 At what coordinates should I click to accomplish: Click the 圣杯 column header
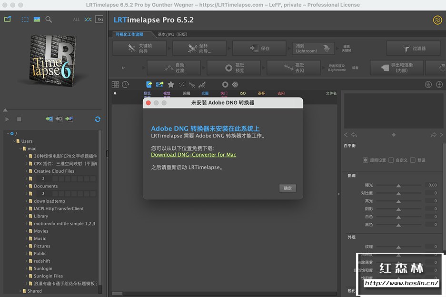pyautogui.click(x=261, y=93)
